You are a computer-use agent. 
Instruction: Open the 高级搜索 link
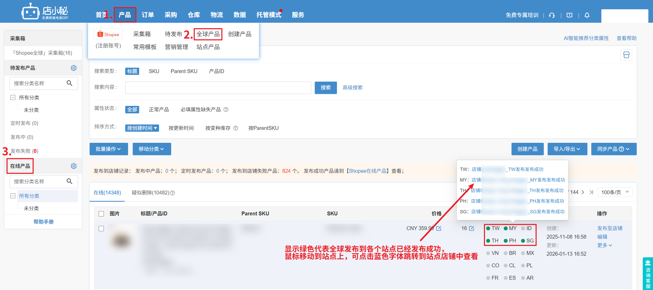click(x=352, y=88)
